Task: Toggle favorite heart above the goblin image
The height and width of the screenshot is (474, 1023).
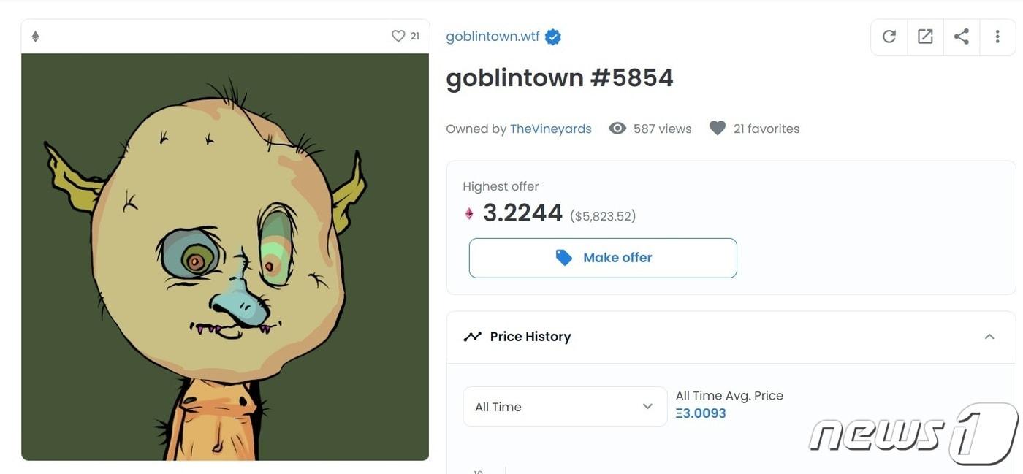Action: [x=398, y=36]
